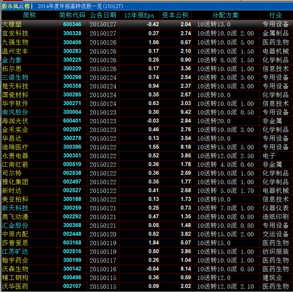Select stock name 司尔特
The width and height of the screenshot is (293, 292).
click(x=12, y=173)
